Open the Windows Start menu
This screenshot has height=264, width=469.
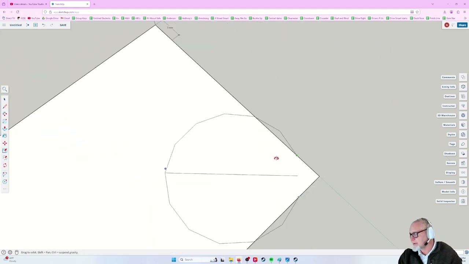[x=174, y=260]
